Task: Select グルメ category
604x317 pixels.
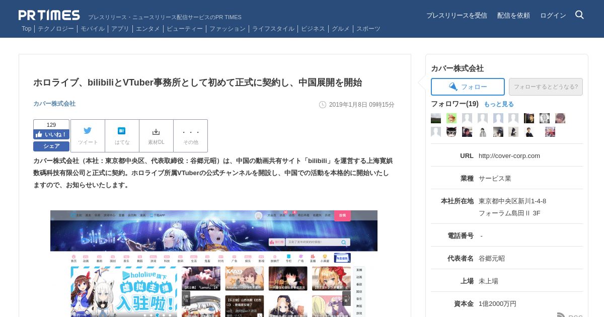Action: coord(341,29)
